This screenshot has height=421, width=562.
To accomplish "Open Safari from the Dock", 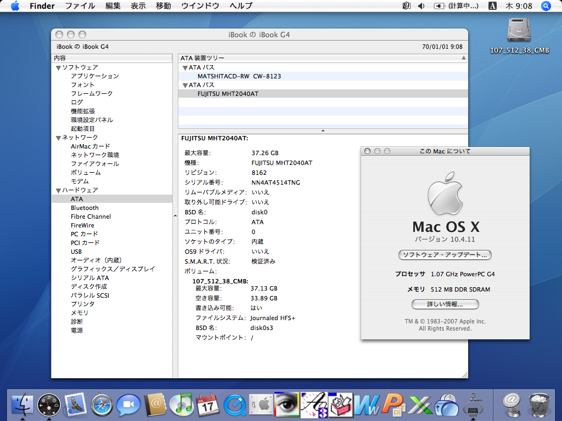I will pos(102,405).
